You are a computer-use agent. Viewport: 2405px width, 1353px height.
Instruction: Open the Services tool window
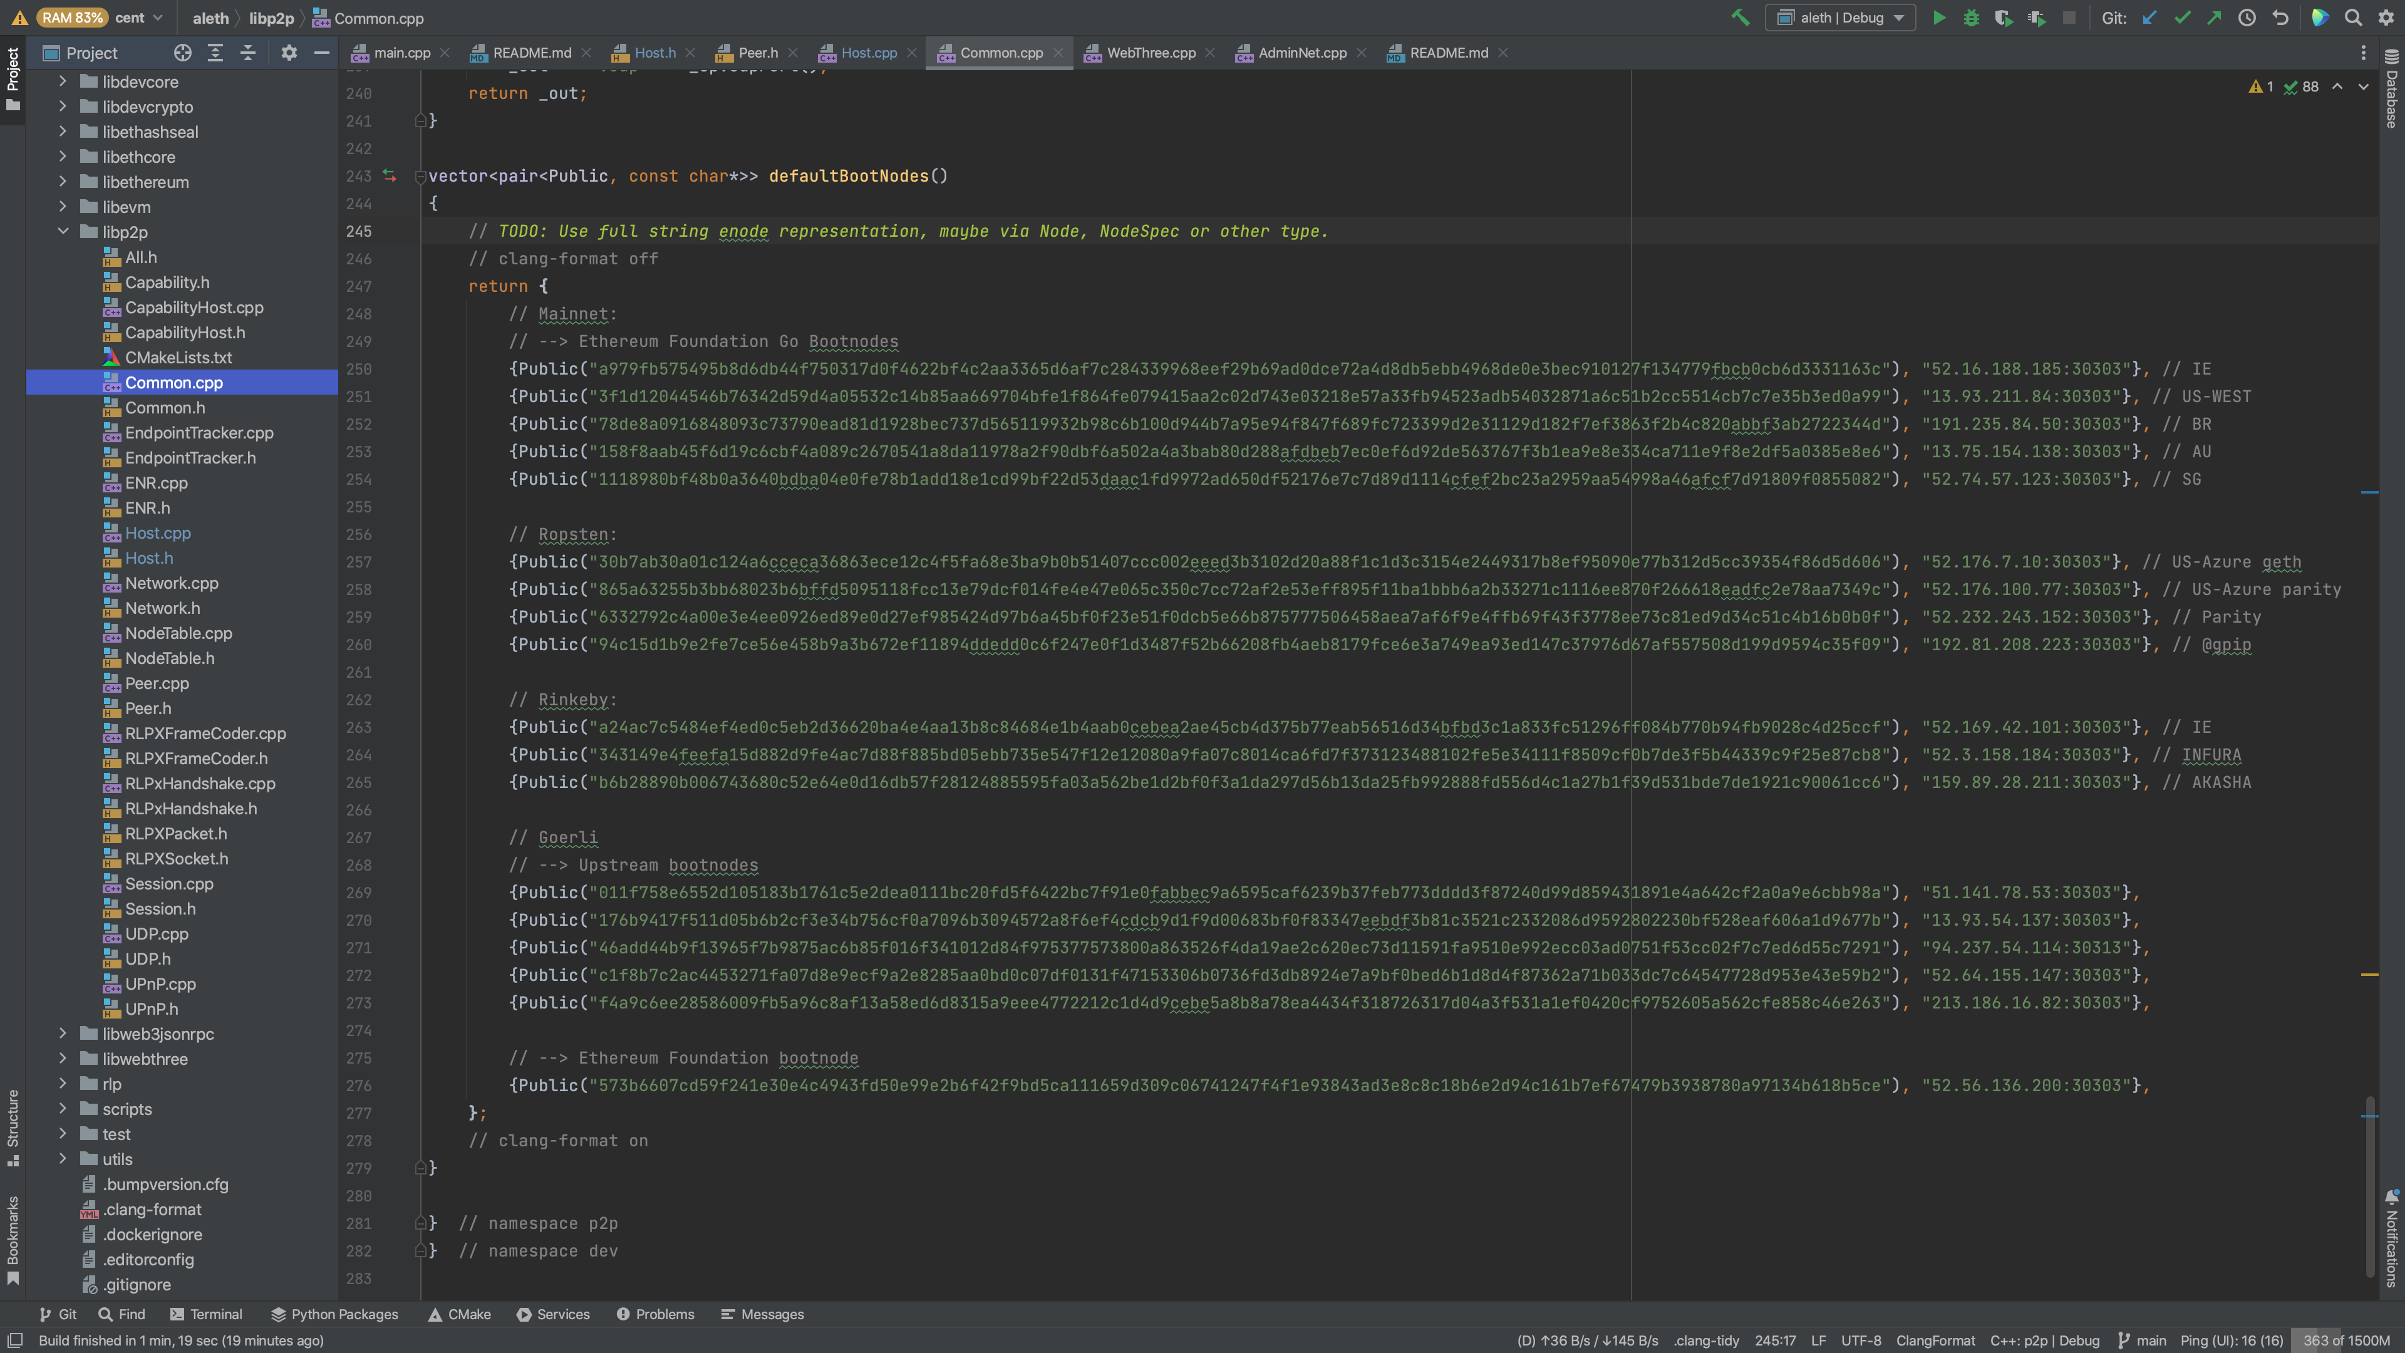(552, 1314)
